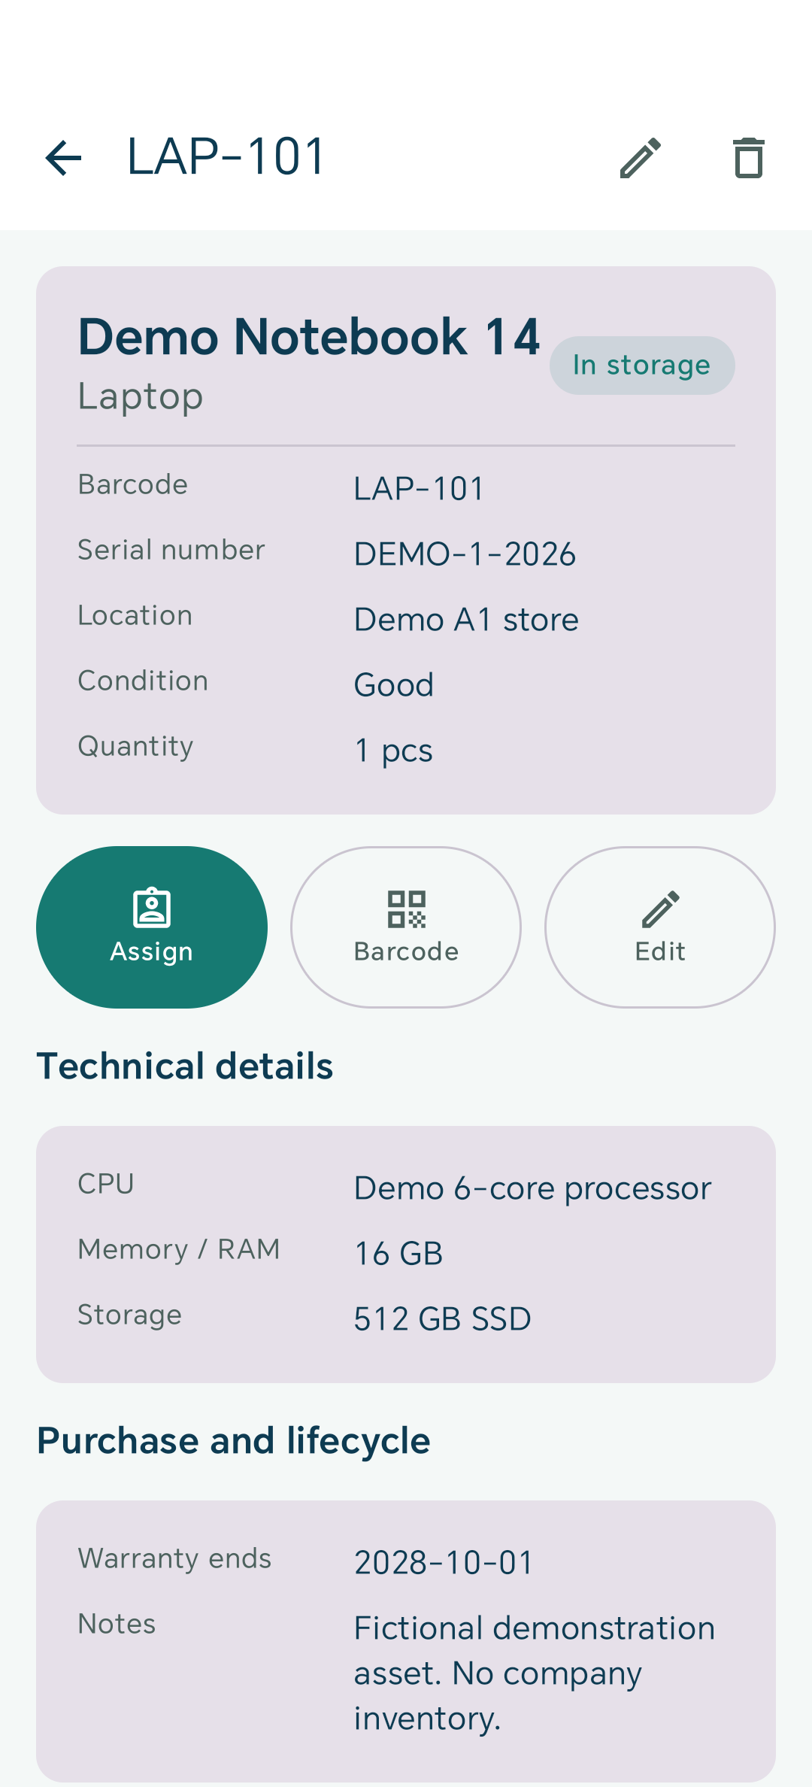Click the Condition label
The width and height of the screenshot is (812, 1787).
143,681
